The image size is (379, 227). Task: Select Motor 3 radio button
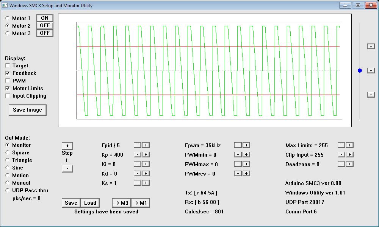click(x=8, y=33)
